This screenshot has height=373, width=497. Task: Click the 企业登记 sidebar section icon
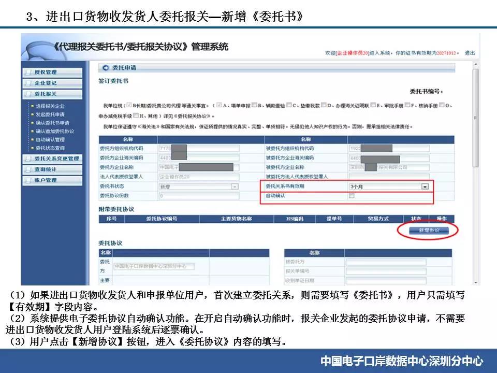click(28, 83)
